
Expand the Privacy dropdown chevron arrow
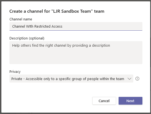(129, 79)
